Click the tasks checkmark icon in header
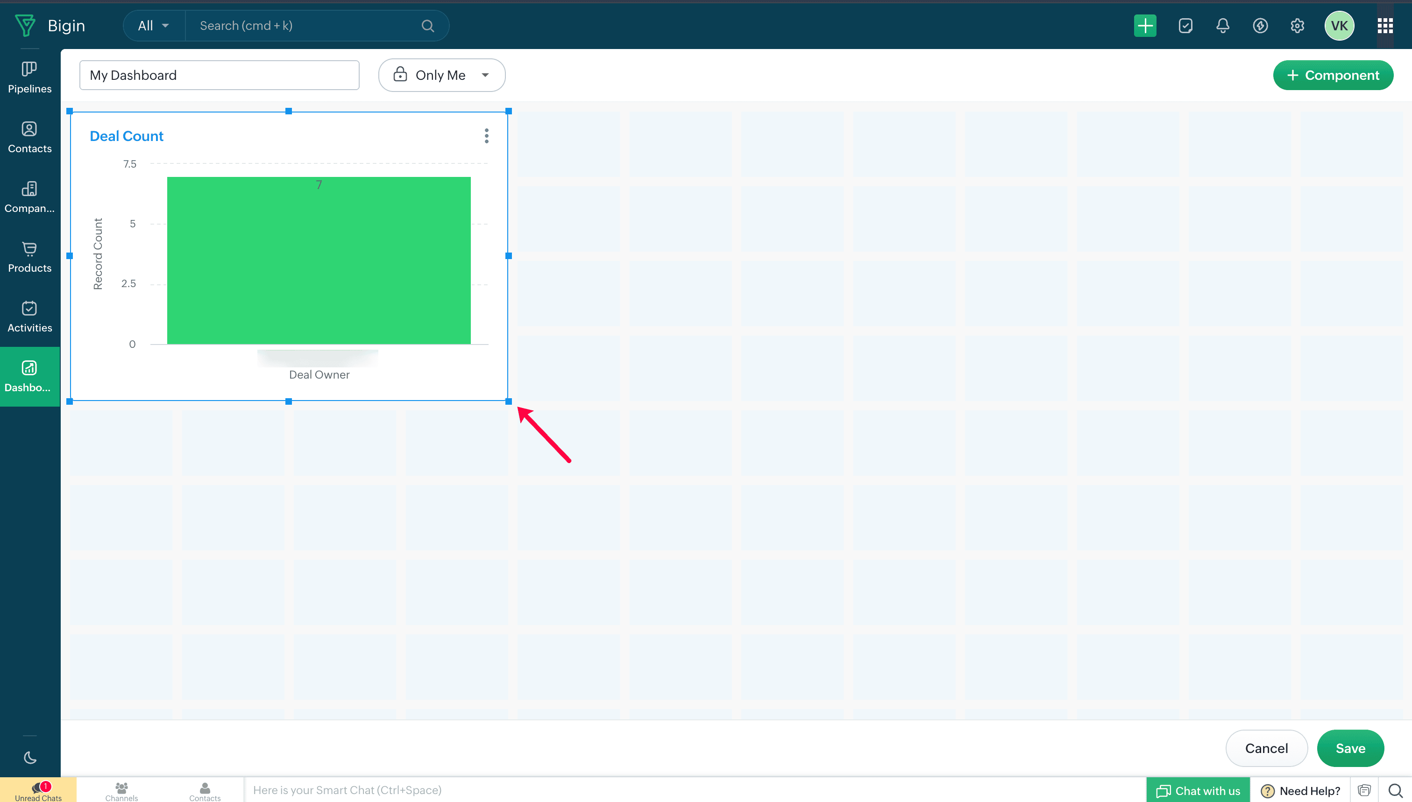The width and height of the screenshot is (1412, 802). [1185, 26]
